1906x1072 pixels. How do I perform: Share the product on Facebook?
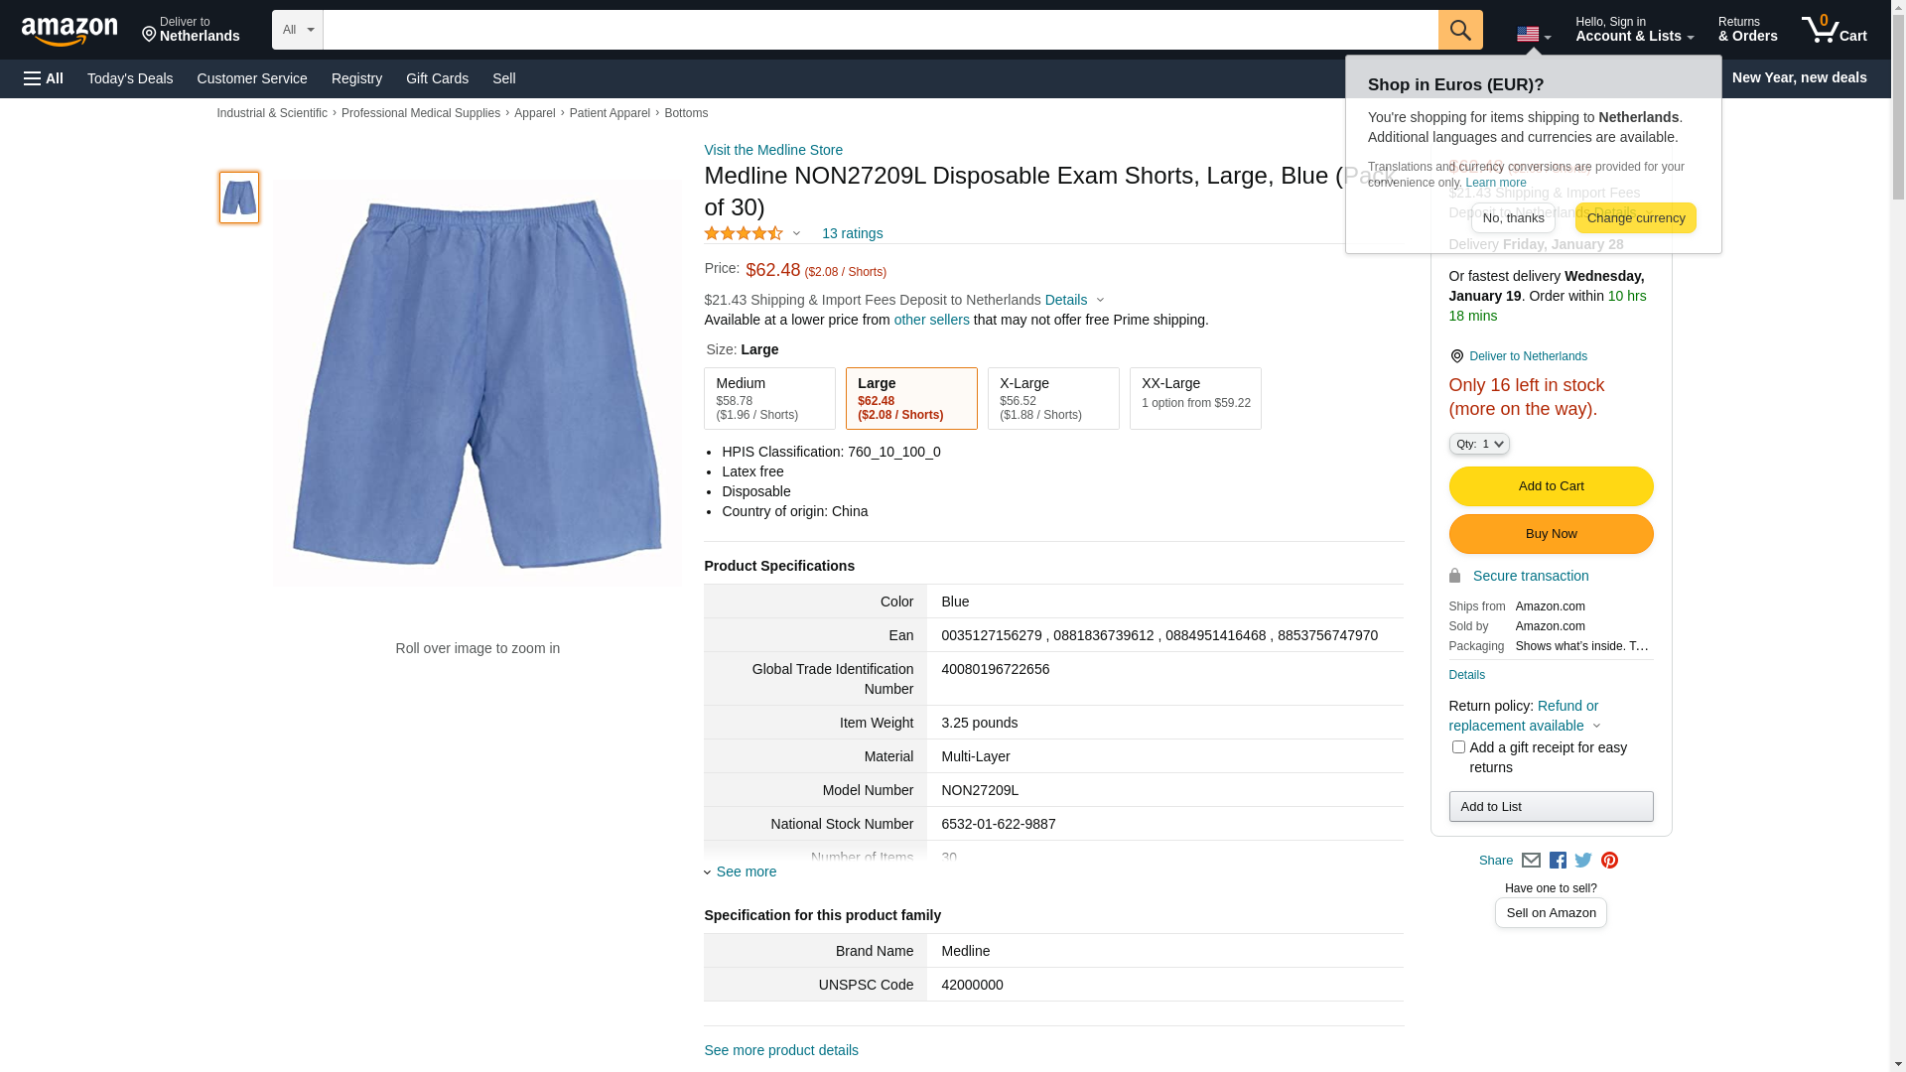tap(1558, 861)
